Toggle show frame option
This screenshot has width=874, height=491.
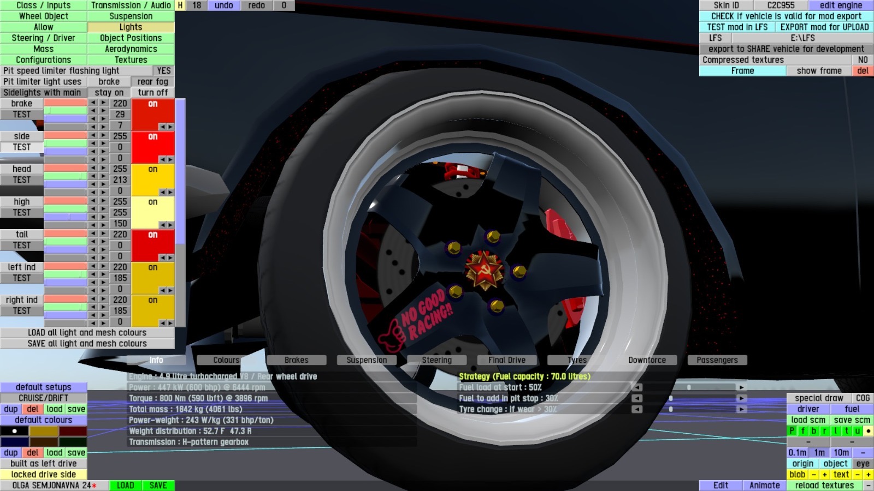click(819, 71)
